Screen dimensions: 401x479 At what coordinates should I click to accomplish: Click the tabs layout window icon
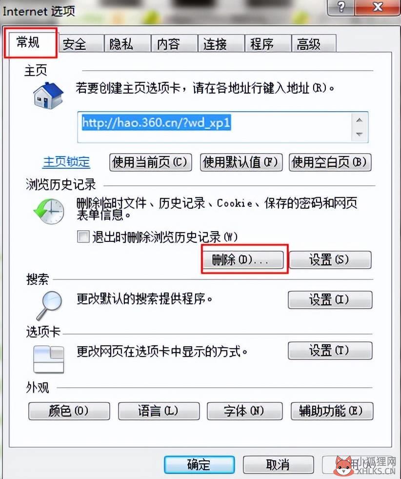pyautogui.click(x=49, y=359)
